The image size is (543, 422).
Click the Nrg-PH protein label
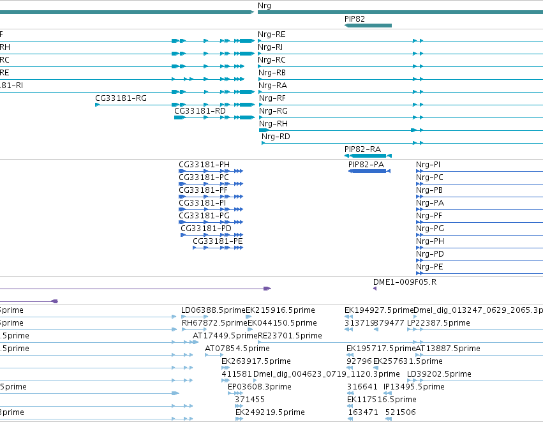coord(430,241)
